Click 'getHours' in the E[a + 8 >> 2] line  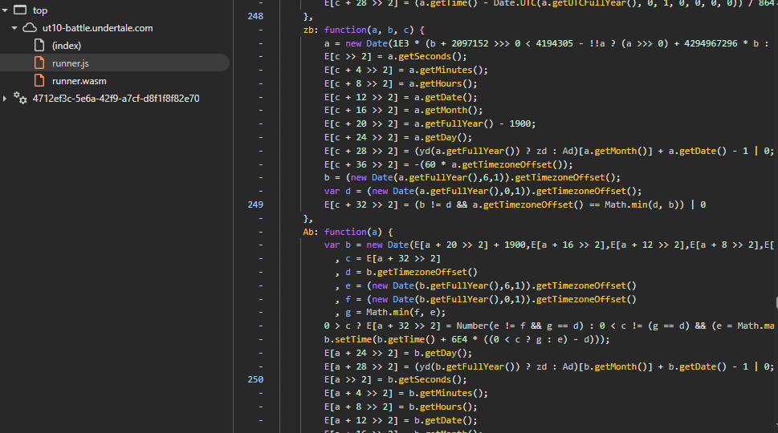441,407
